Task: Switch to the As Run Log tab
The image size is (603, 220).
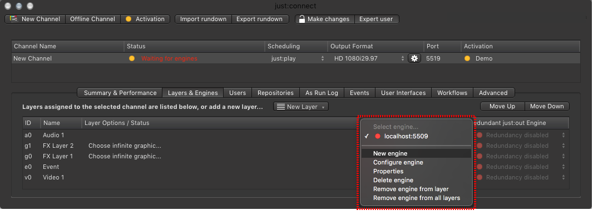Action: (x=322, y=93)
